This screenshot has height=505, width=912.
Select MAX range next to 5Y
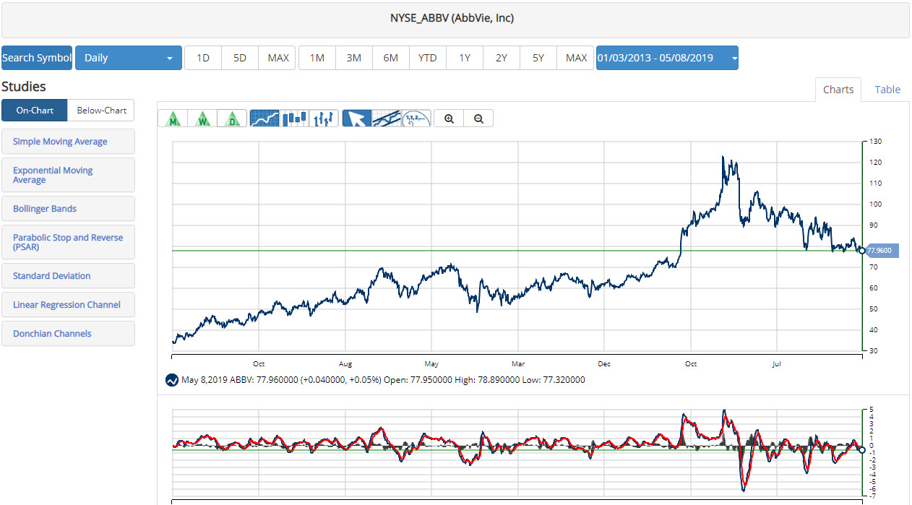(x=577, y=58)
